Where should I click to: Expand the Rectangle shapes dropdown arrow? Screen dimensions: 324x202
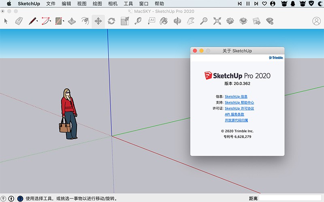(x=63, y=21)
